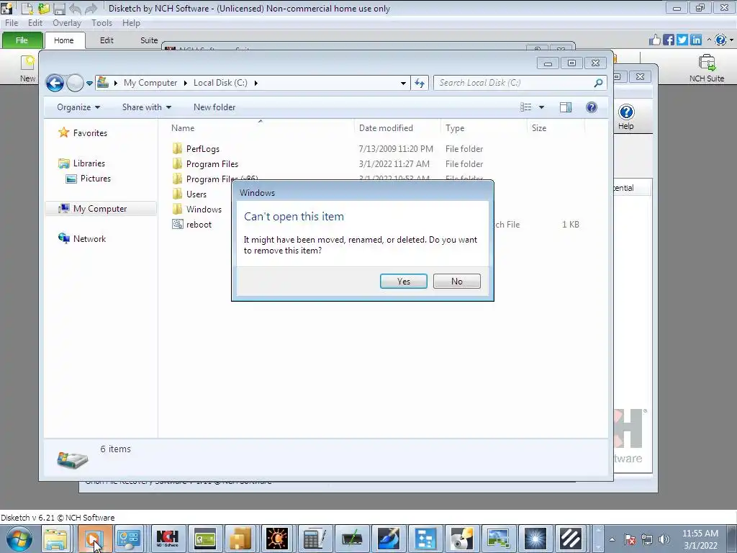
Task: Open Disketch Tools menu
Action: 101,23
